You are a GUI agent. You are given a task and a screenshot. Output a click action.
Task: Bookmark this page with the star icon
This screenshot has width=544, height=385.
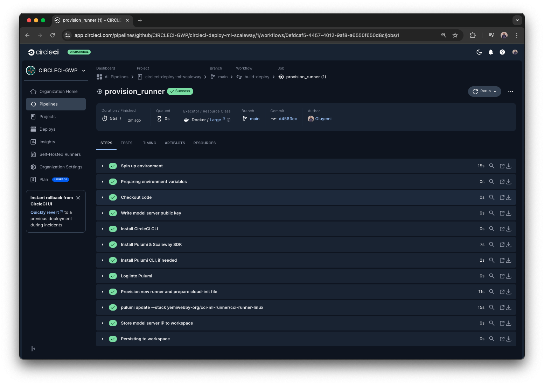click(x=455, y=35)
